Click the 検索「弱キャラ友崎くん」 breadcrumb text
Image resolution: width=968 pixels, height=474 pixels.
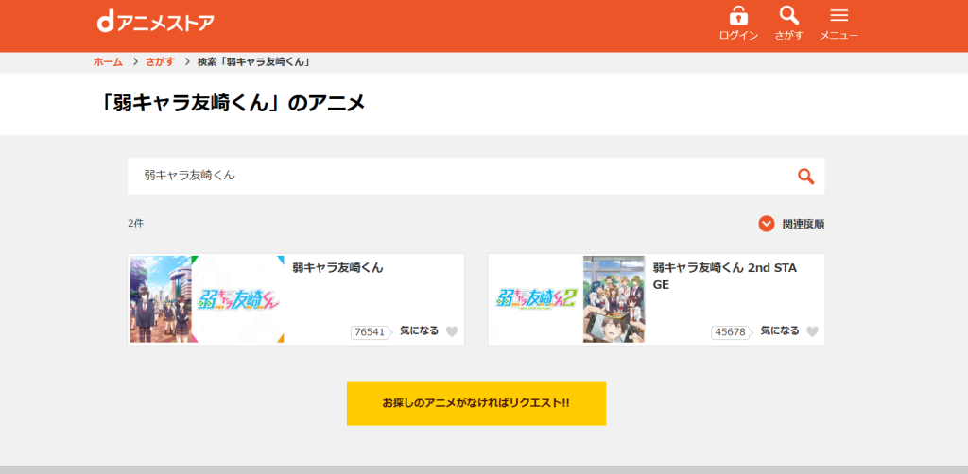253,61
